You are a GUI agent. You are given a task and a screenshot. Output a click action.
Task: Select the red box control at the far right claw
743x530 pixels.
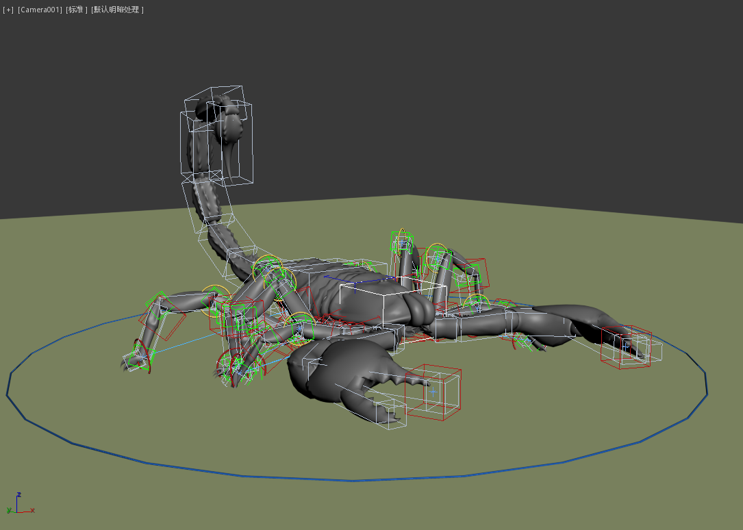tap(625, 346)
